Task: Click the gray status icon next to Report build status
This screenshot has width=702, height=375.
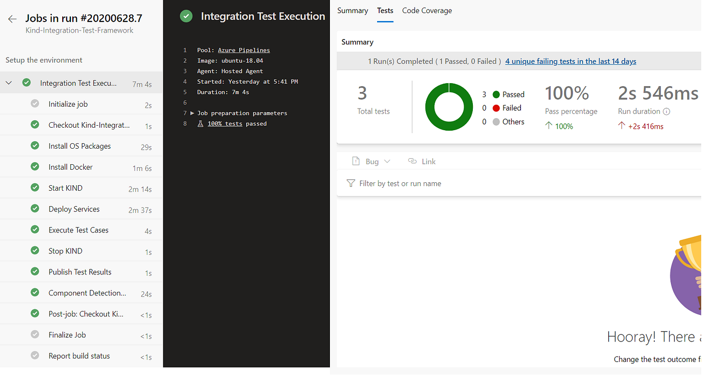Action: pyautogui.click(x=35, y=355)
